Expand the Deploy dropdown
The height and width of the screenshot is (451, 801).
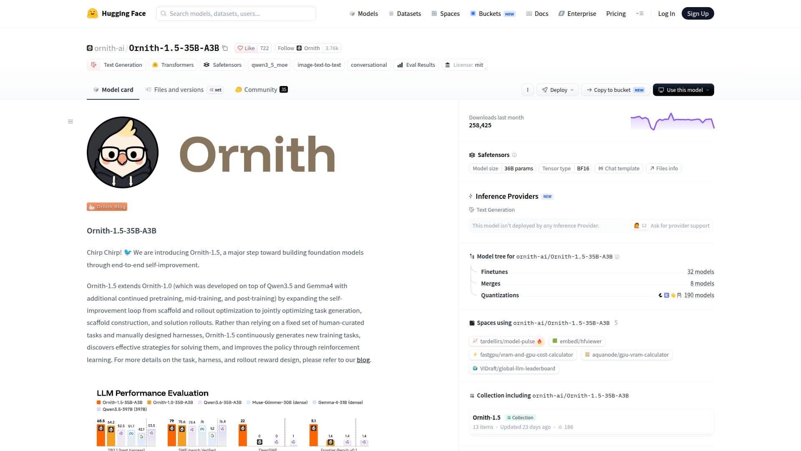557,90
